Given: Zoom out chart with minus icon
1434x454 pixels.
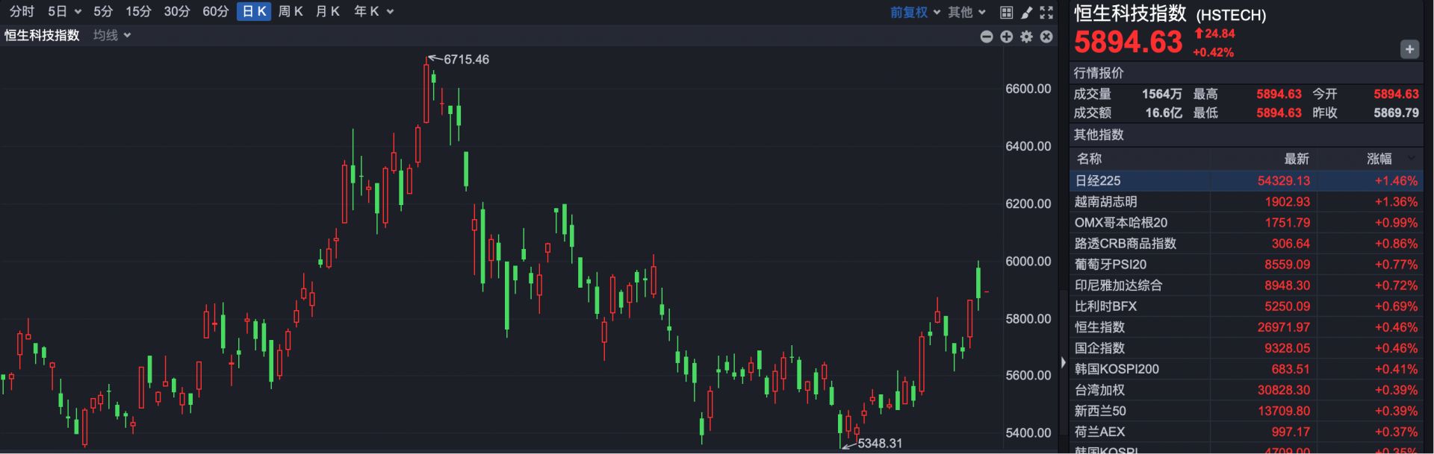Looking at the screenshot, I should point(987,37).
